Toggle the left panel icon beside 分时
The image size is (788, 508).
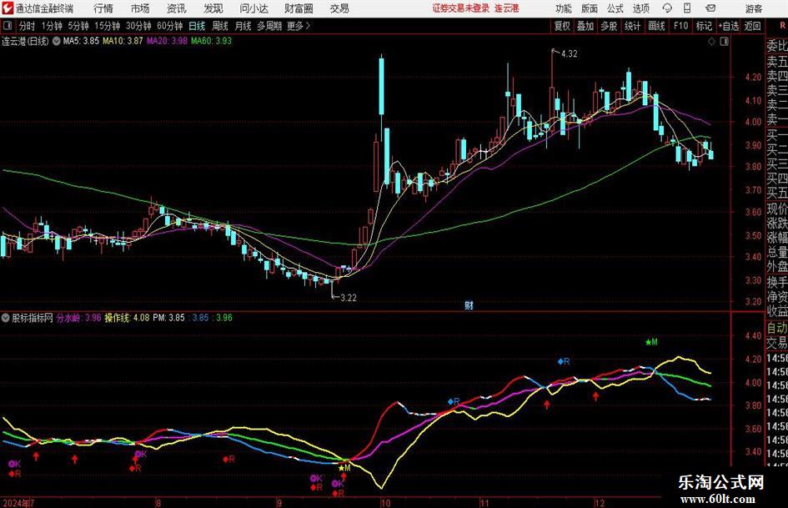(x=7, y=26)
